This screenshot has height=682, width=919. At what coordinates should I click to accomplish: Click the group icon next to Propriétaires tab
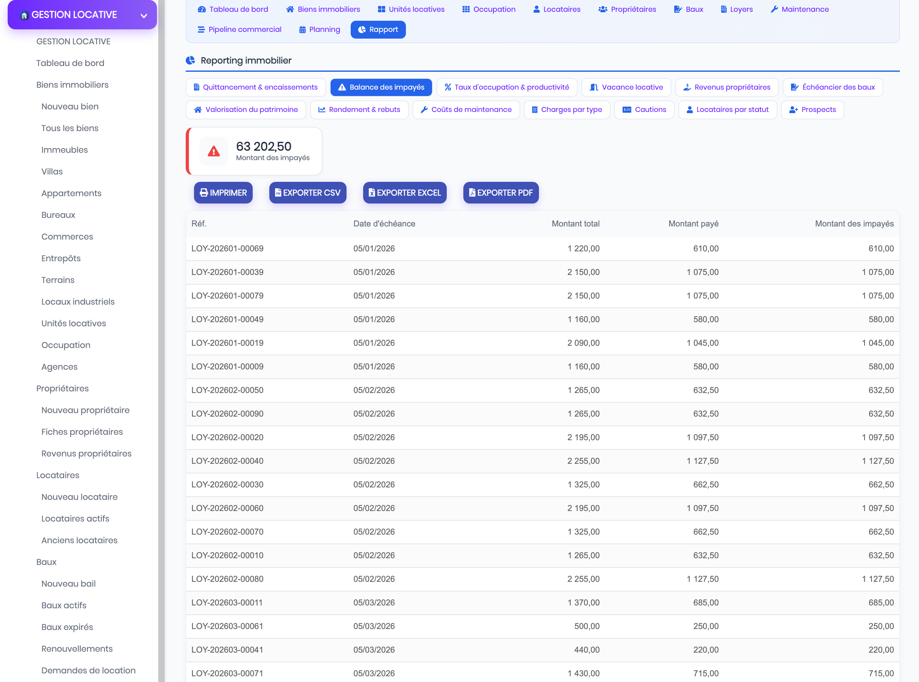[x=603, y=9]
